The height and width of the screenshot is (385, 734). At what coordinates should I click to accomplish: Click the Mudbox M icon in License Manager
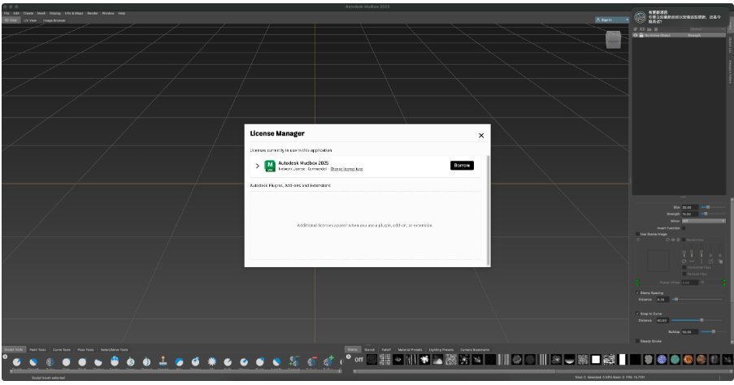pos(270,166)
